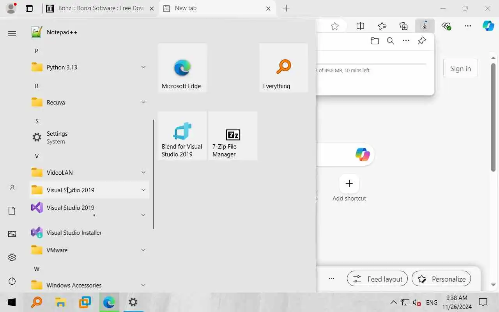
Task: Open VMware icon on taskbar
Action: pyautogui.click(x=85, y=302)
